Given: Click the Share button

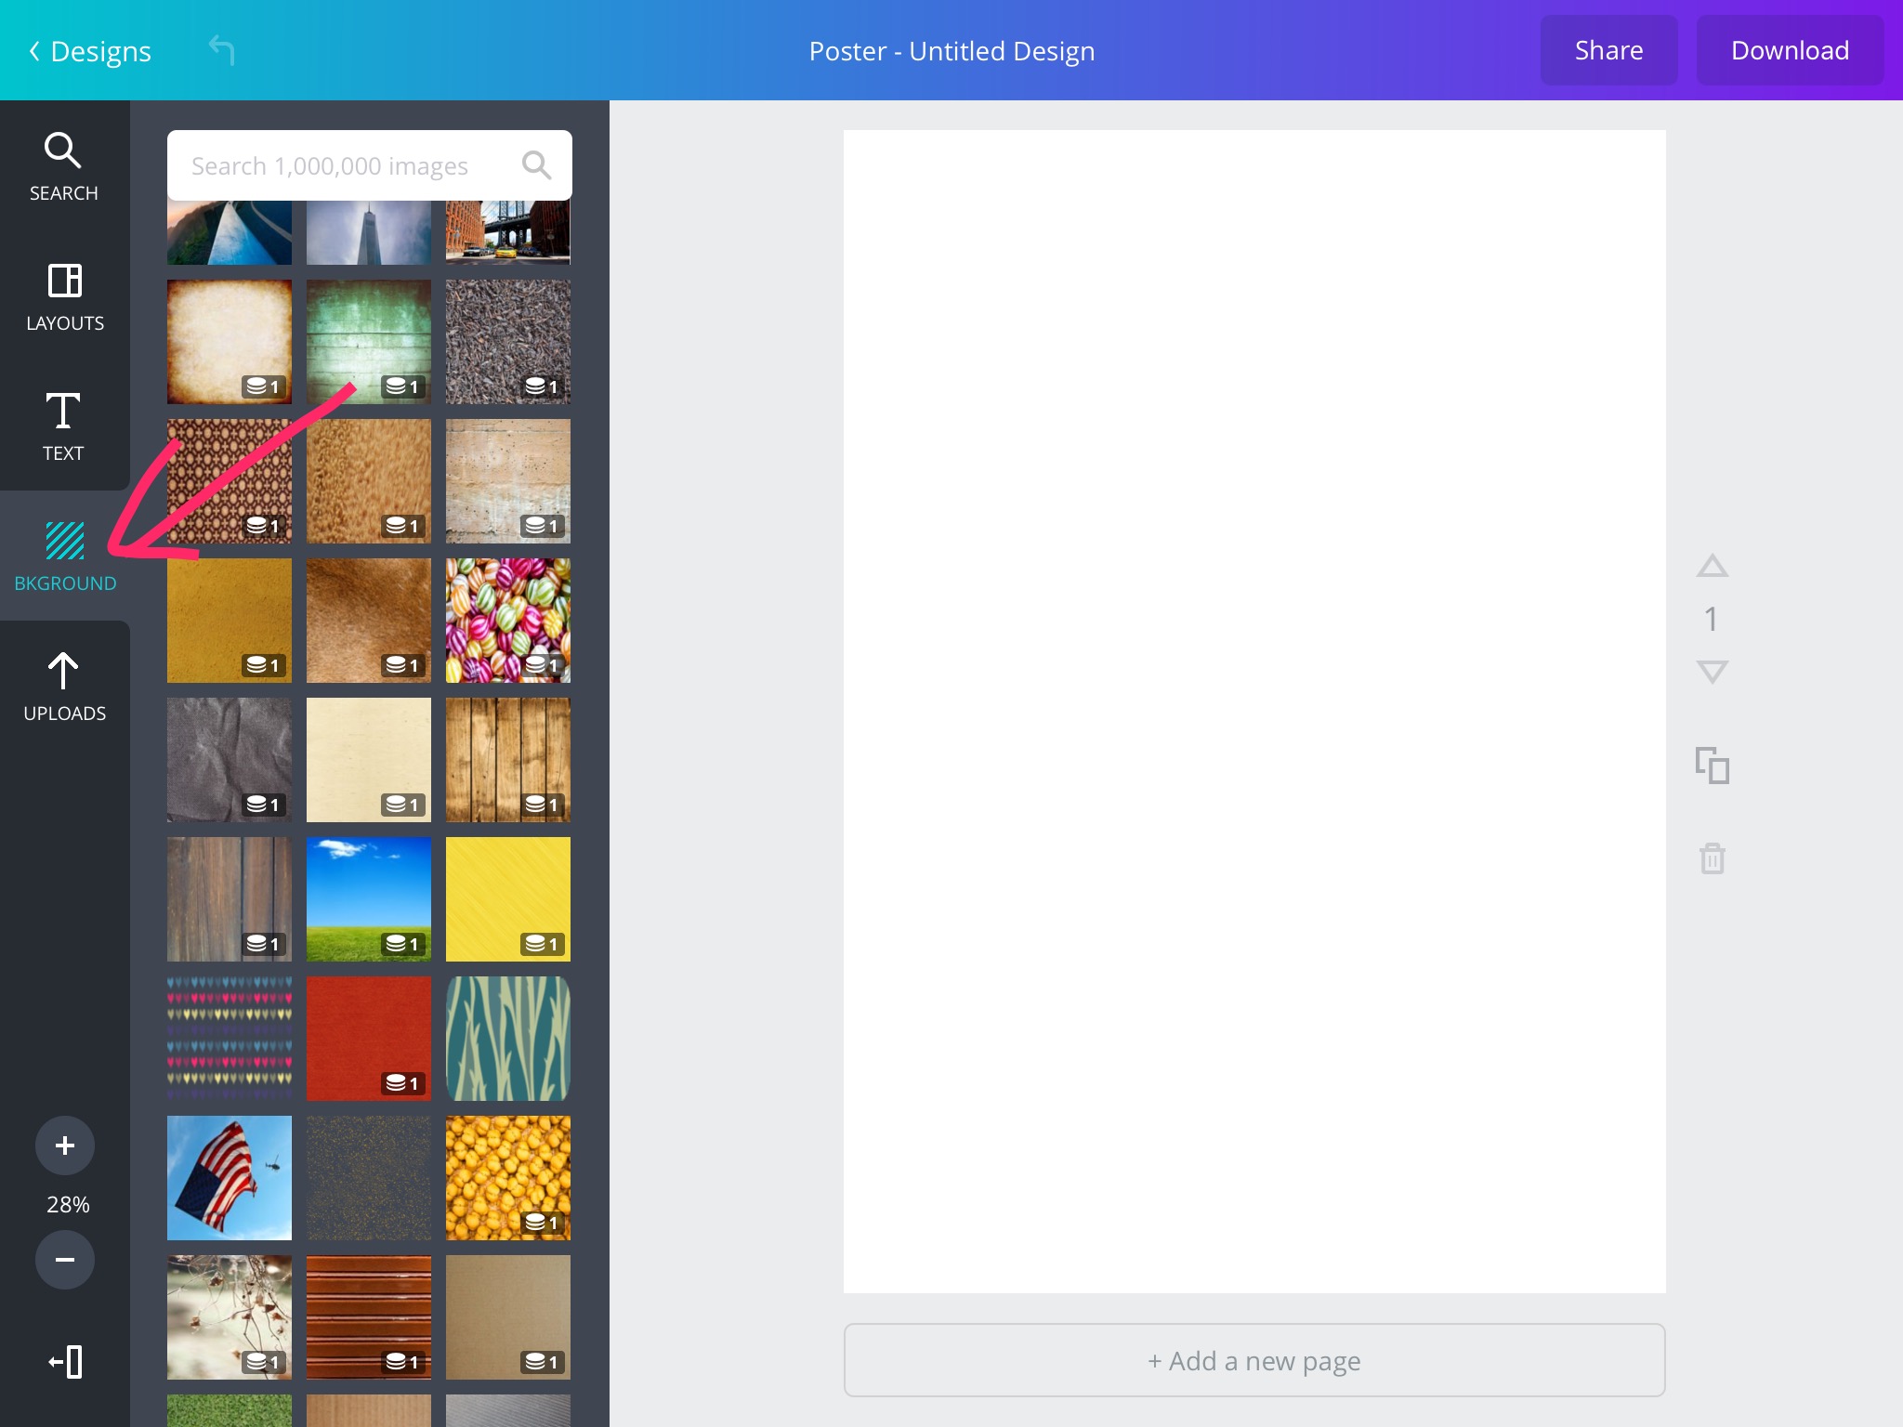Looking at the screenshot, I should (x=1608, y=50).
